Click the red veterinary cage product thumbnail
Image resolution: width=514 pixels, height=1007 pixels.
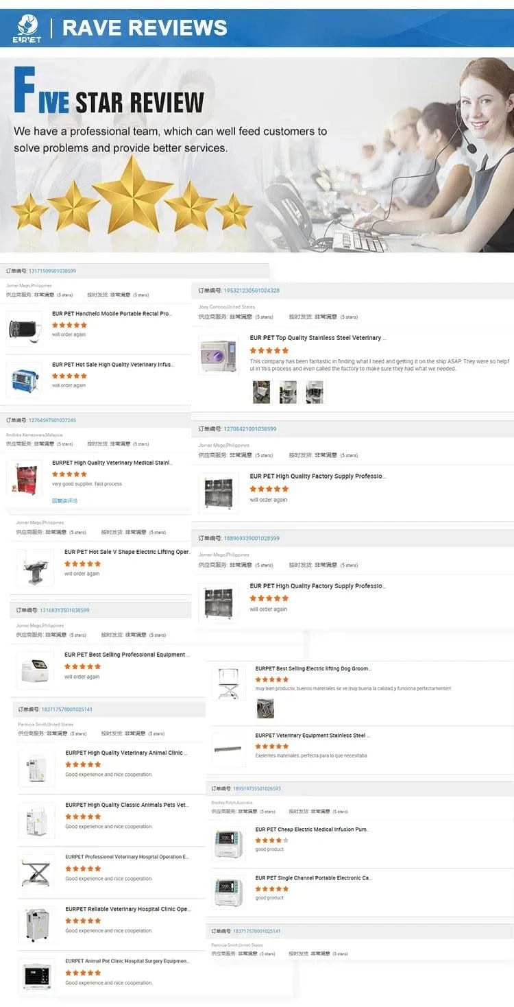pos(24,478)
